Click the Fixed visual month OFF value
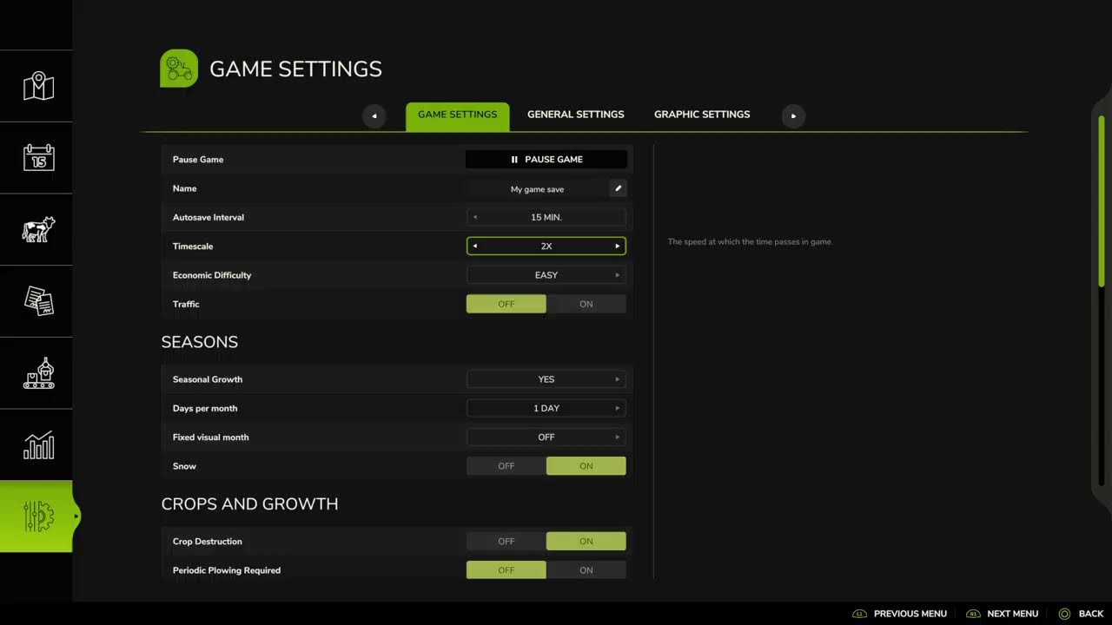 pyautogui.click(x=546, y=437)
